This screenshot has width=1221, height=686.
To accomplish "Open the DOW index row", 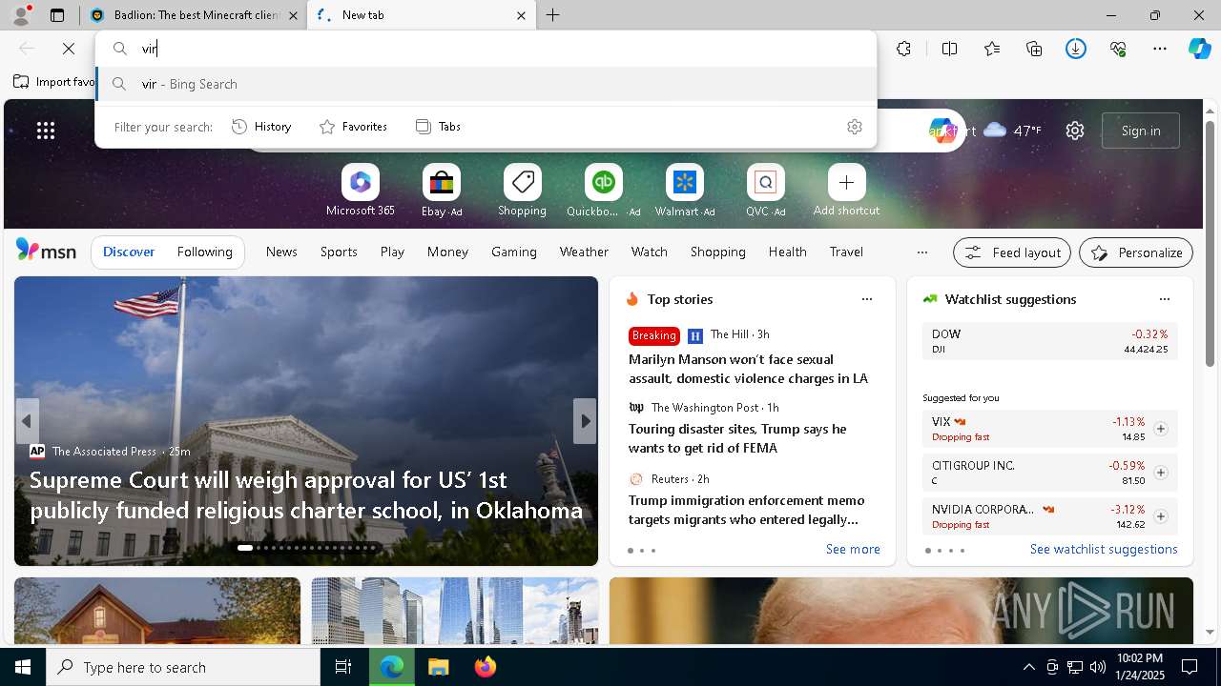I will pyautogui.click(x=1049, y=341).
